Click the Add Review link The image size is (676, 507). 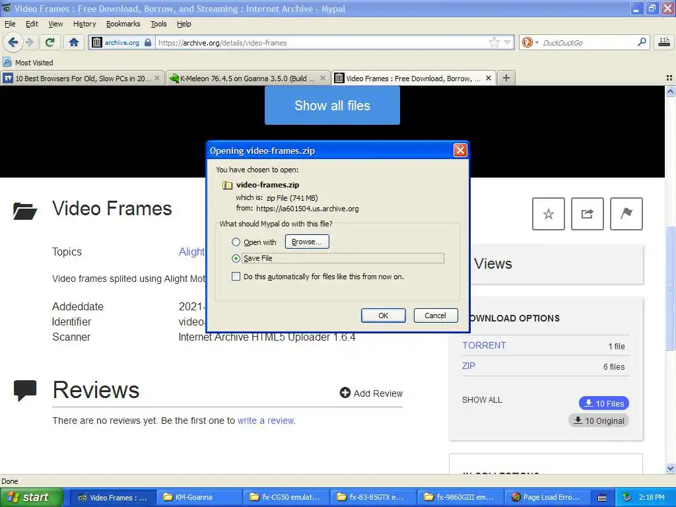click(x=371, y=393)
